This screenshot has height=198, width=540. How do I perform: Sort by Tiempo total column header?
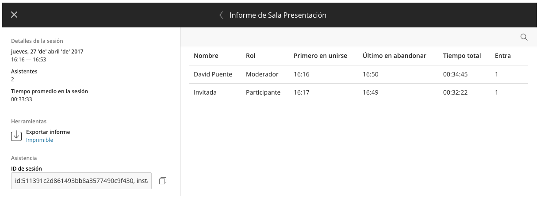[462, 56]
